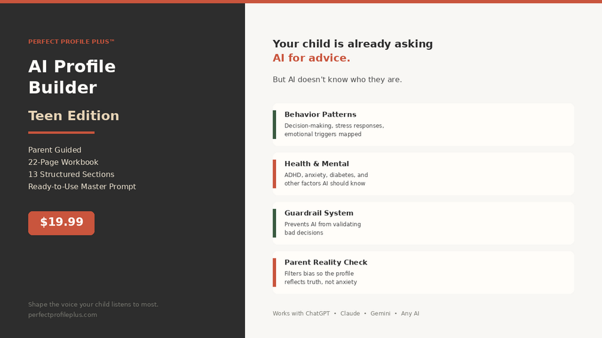Open the perfectprofileplus.com link
The height and width of the screenshot is (338, 602).
pyautogui.click(x=62, y=315)
